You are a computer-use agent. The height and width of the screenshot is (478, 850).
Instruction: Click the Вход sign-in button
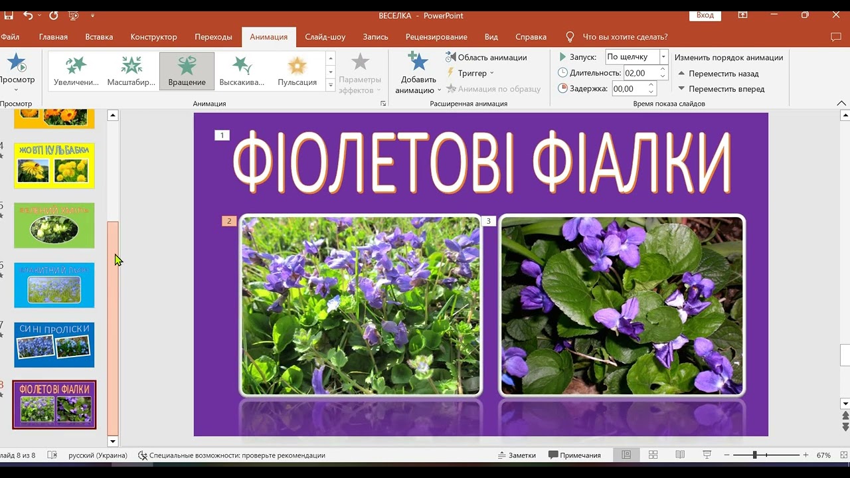pyautogui.click(x=705, y=15)
